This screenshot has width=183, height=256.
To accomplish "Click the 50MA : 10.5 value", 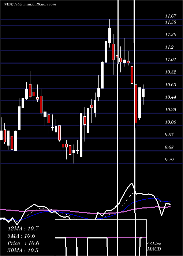I will pos(23,250).
